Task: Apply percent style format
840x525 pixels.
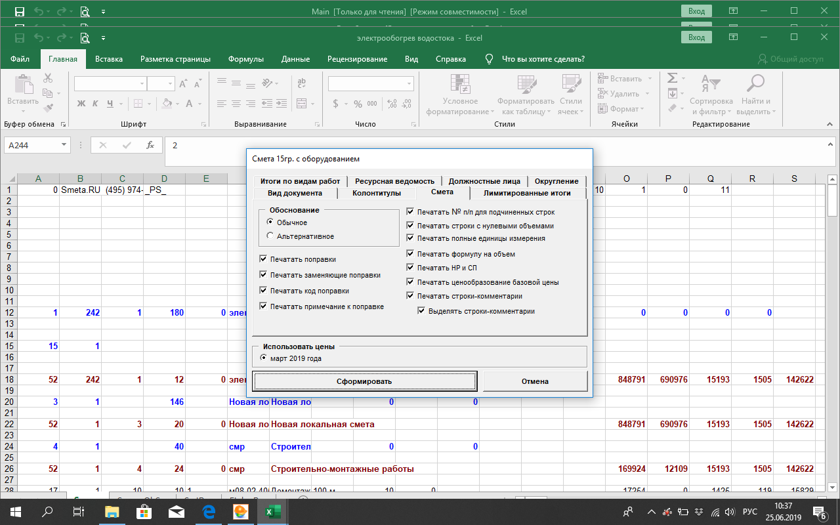Action: [x=358, y=103]
